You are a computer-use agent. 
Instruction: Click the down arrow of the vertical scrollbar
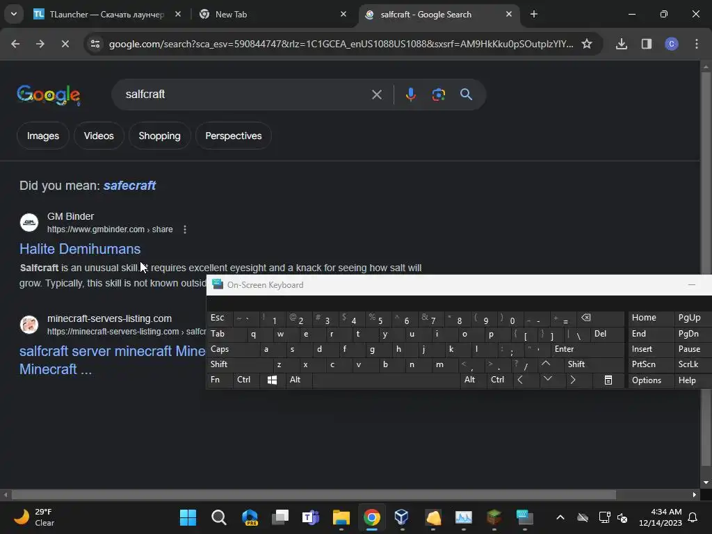706,483
